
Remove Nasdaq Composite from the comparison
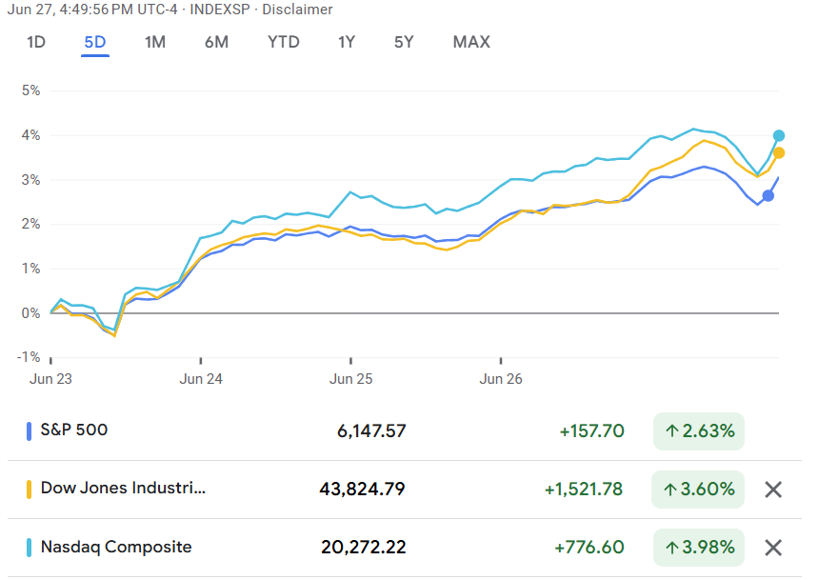tap(773, 548)
